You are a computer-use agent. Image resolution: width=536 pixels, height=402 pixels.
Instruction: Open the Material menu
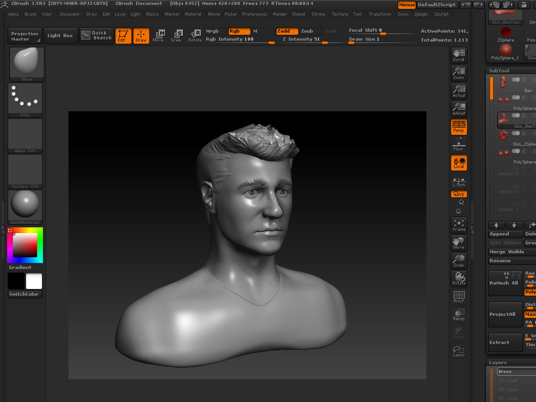(193, 14)
